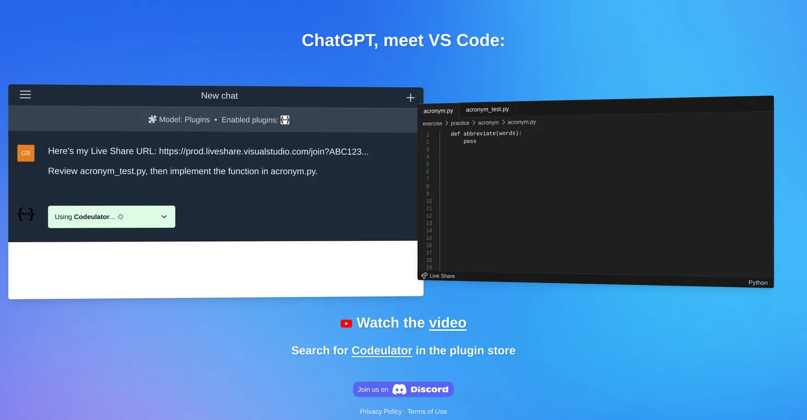Screen dimensions: 807x420
Task: Click the Enabled plugins label
Action: (x=250, y=120)
